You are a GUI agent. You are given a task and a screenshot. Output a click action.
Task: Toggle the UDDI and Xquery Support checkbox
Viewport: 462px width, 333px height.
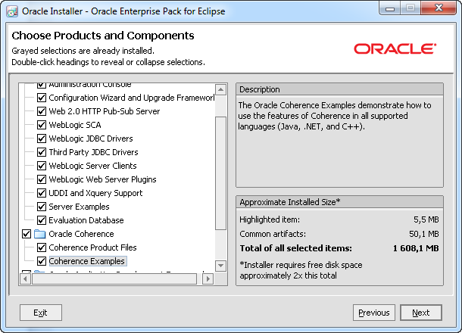point(42,193)
